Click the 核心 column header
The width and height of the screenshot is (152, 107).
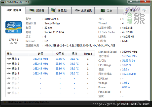[x=17, y=54]
